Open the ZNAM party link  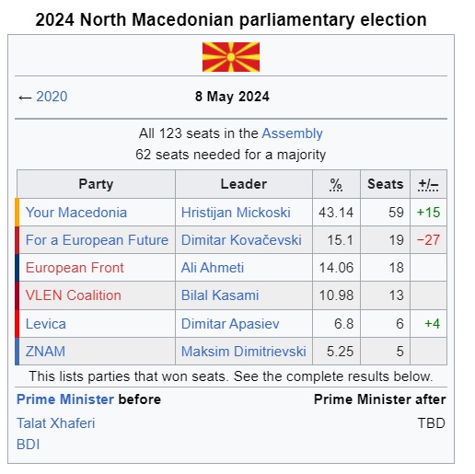[45, 352]
